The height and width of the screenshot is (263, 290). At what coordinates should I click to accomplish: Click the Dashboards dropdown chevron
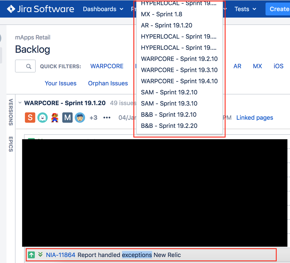121,9
